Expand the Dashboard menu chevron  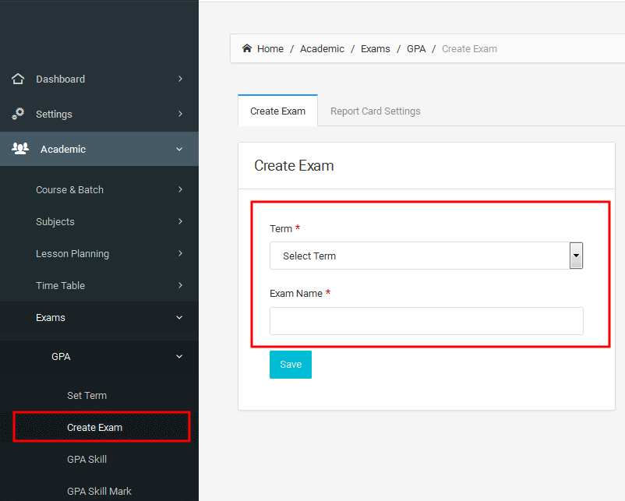click(x=180, y=79)
